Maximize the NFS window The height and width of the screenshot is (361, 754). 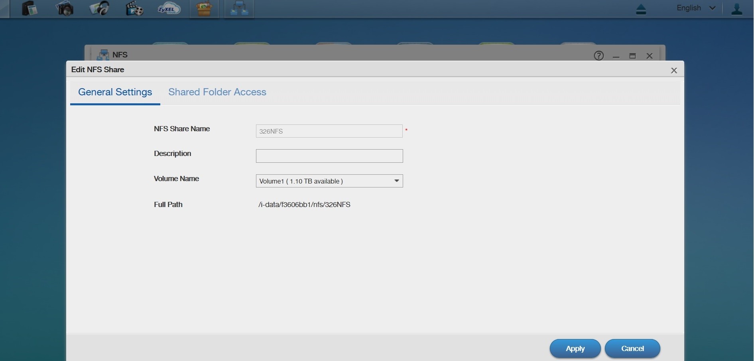(633, 56)
